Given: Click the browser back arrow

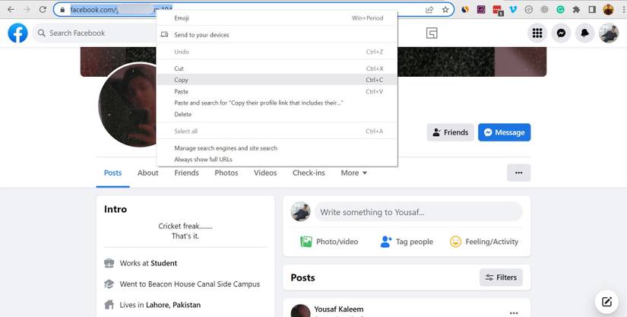Looking at the screenshot, I should 11,10.
